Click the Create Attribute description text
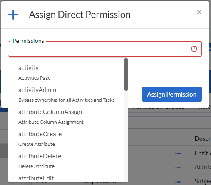This screenshot has height=185, width=211. click(x=37, y=144)
